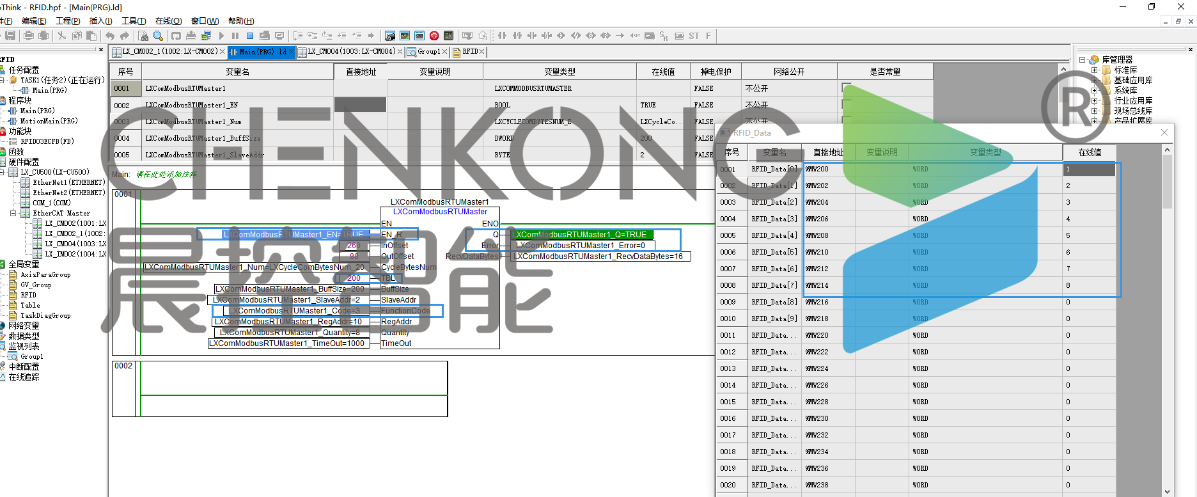
Task: Click the undo arrow icon
Action: [110, 36]
